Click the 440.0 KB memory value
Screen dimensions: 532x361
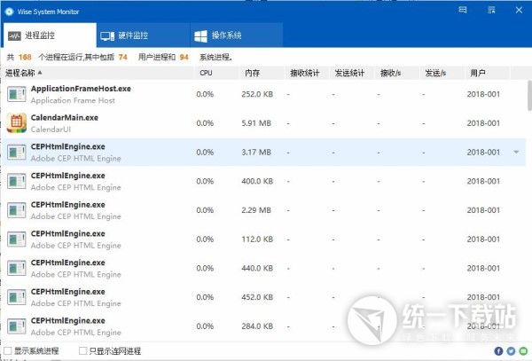(257, 269)
